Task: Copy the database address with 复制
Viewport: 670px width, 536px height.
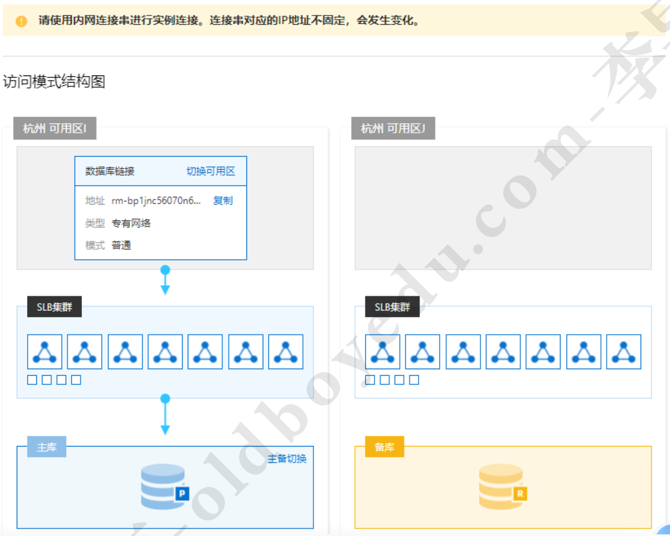Action: 223,200
